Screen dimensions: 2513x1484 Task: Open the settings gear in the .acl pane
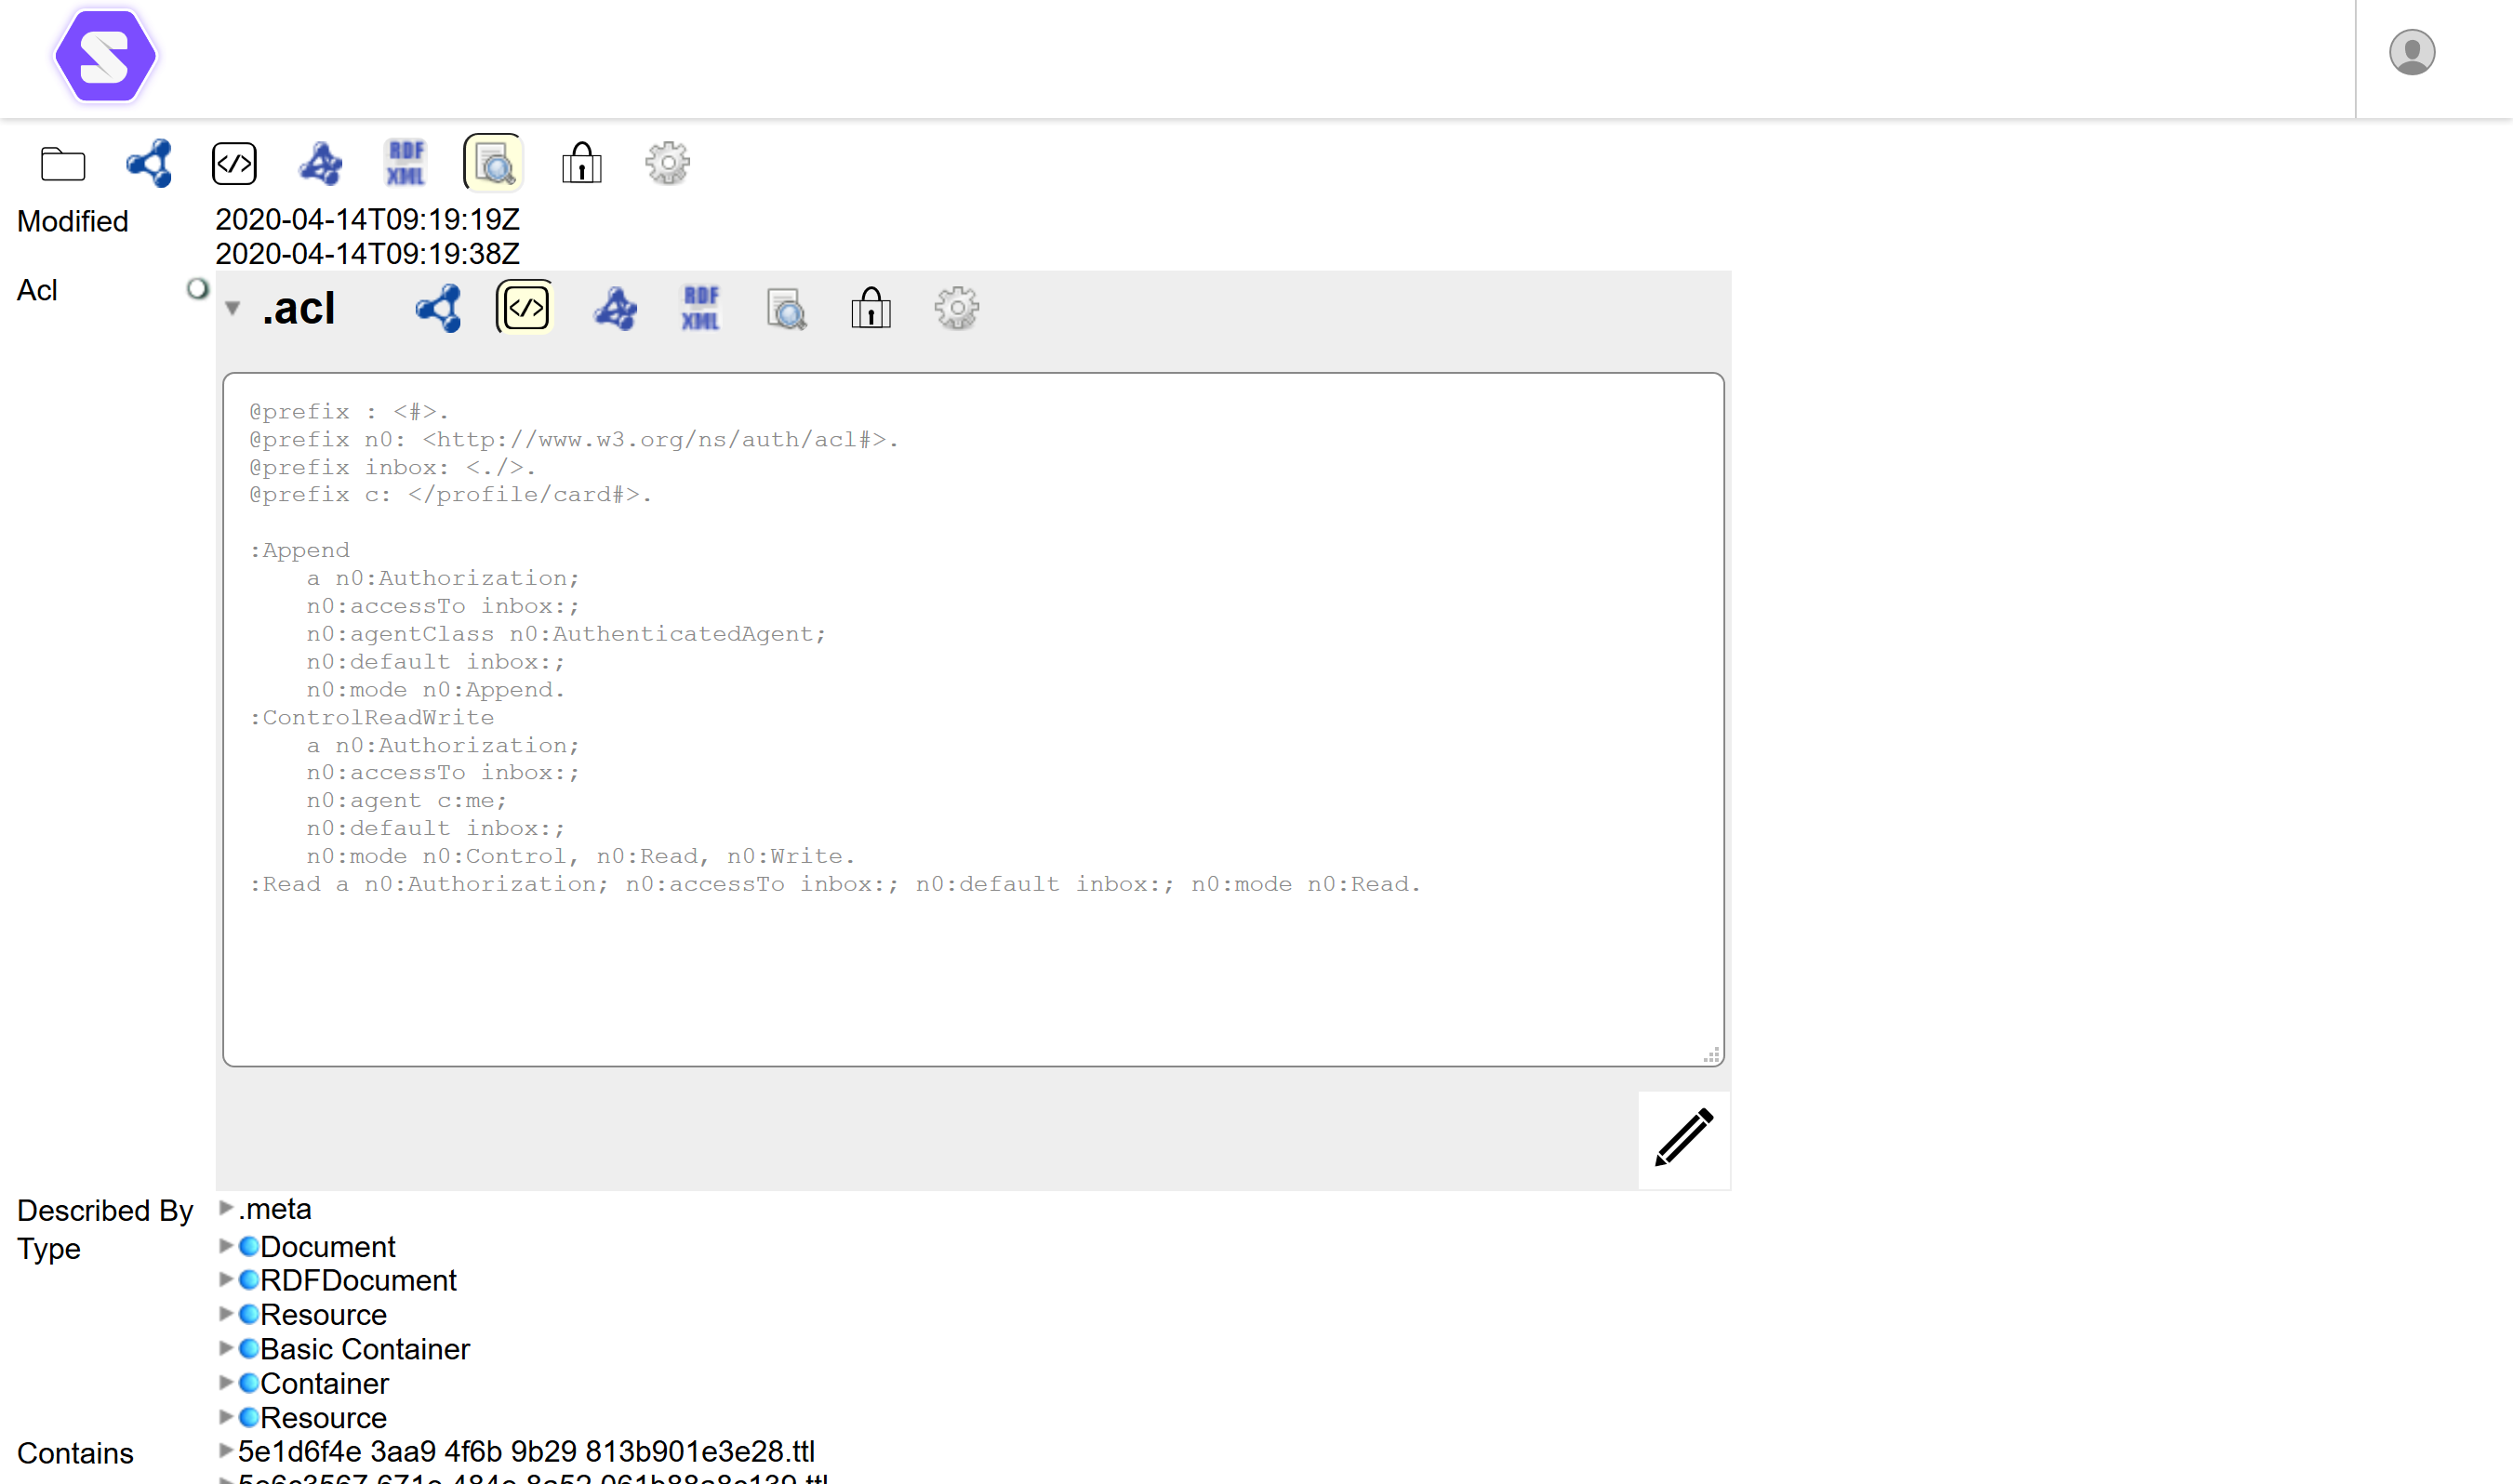956,308
